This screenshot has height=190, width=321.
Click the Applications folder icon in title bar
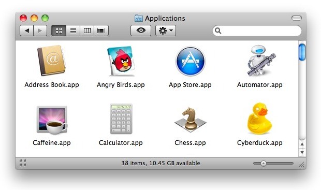pos(139,18)
